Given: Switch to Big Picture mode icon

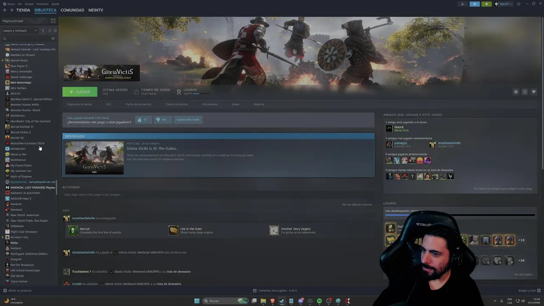Looking at the screenshot, I should [518, 4].
